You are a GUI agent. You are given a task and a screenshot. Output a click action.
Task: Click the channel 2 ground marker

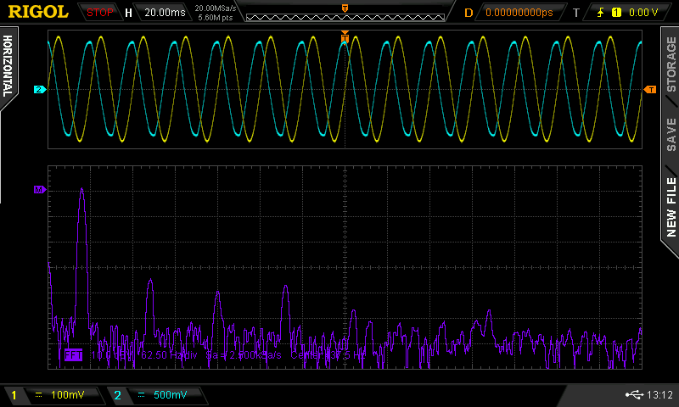(39, 89)
